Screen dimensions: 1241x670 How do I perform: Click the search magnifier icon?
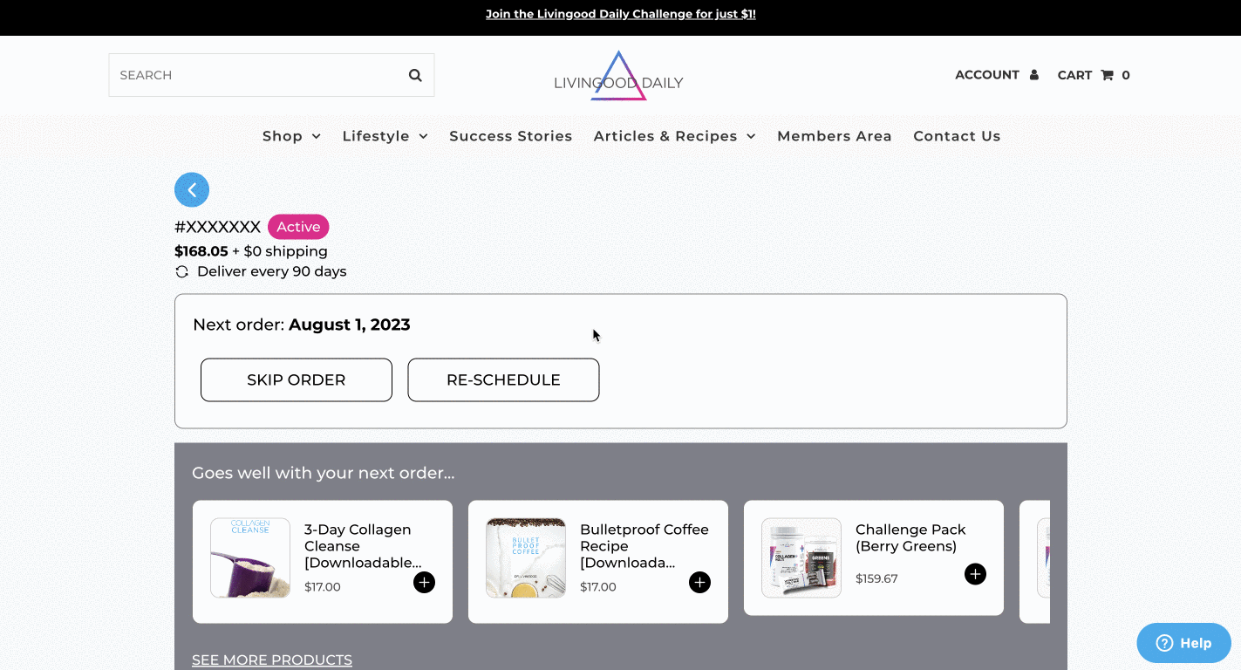coord(415,75)
